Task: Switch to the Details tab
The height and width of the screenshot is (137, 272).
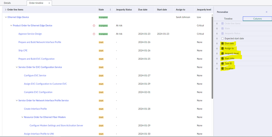Action: (x=7, y=3)
